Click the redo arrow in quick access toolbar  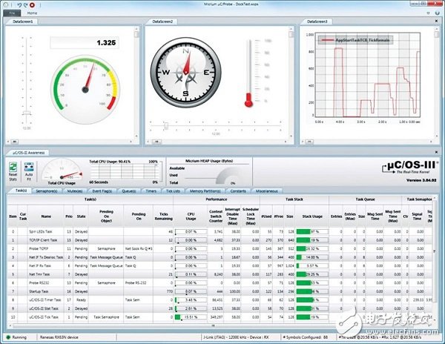click(x=24, y=5)
